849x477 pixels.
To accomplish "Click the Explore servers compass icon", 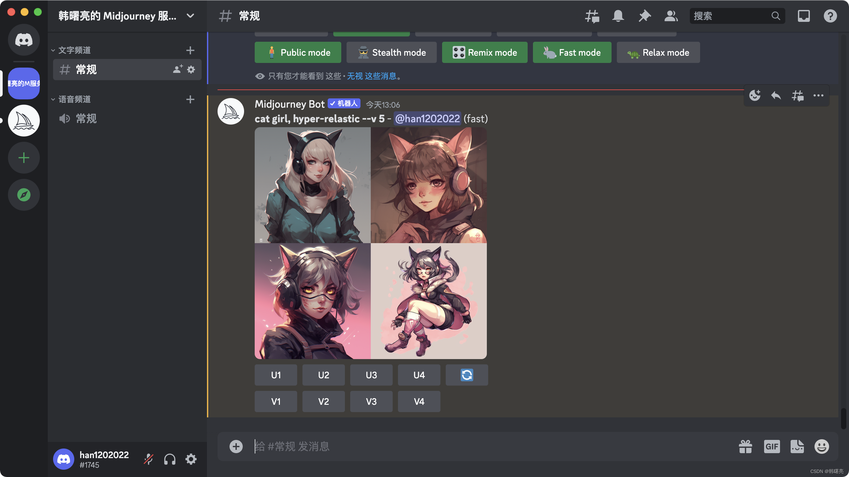I will click(x=24, y=195).
